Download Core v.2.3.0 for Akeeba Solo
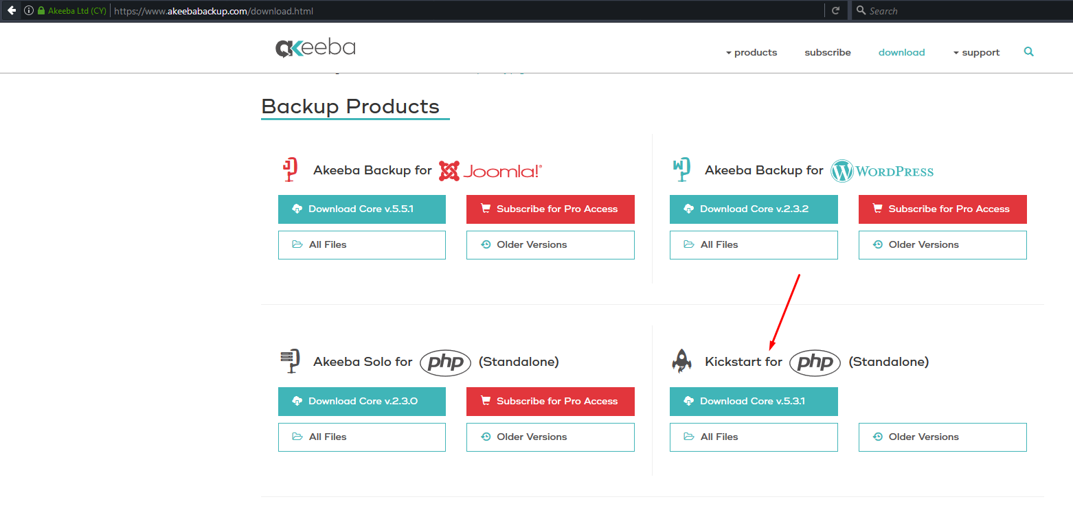The width and height of the screenshot is (1073, 508). click(362, 402)
